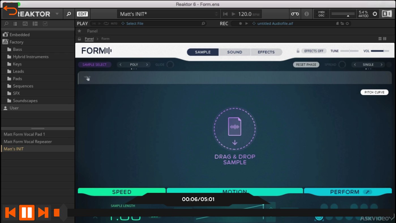Image resolution: width=396 pixels, height=223 pixels.
Task: Adjust the main output level meter slider
Action: 343,14
